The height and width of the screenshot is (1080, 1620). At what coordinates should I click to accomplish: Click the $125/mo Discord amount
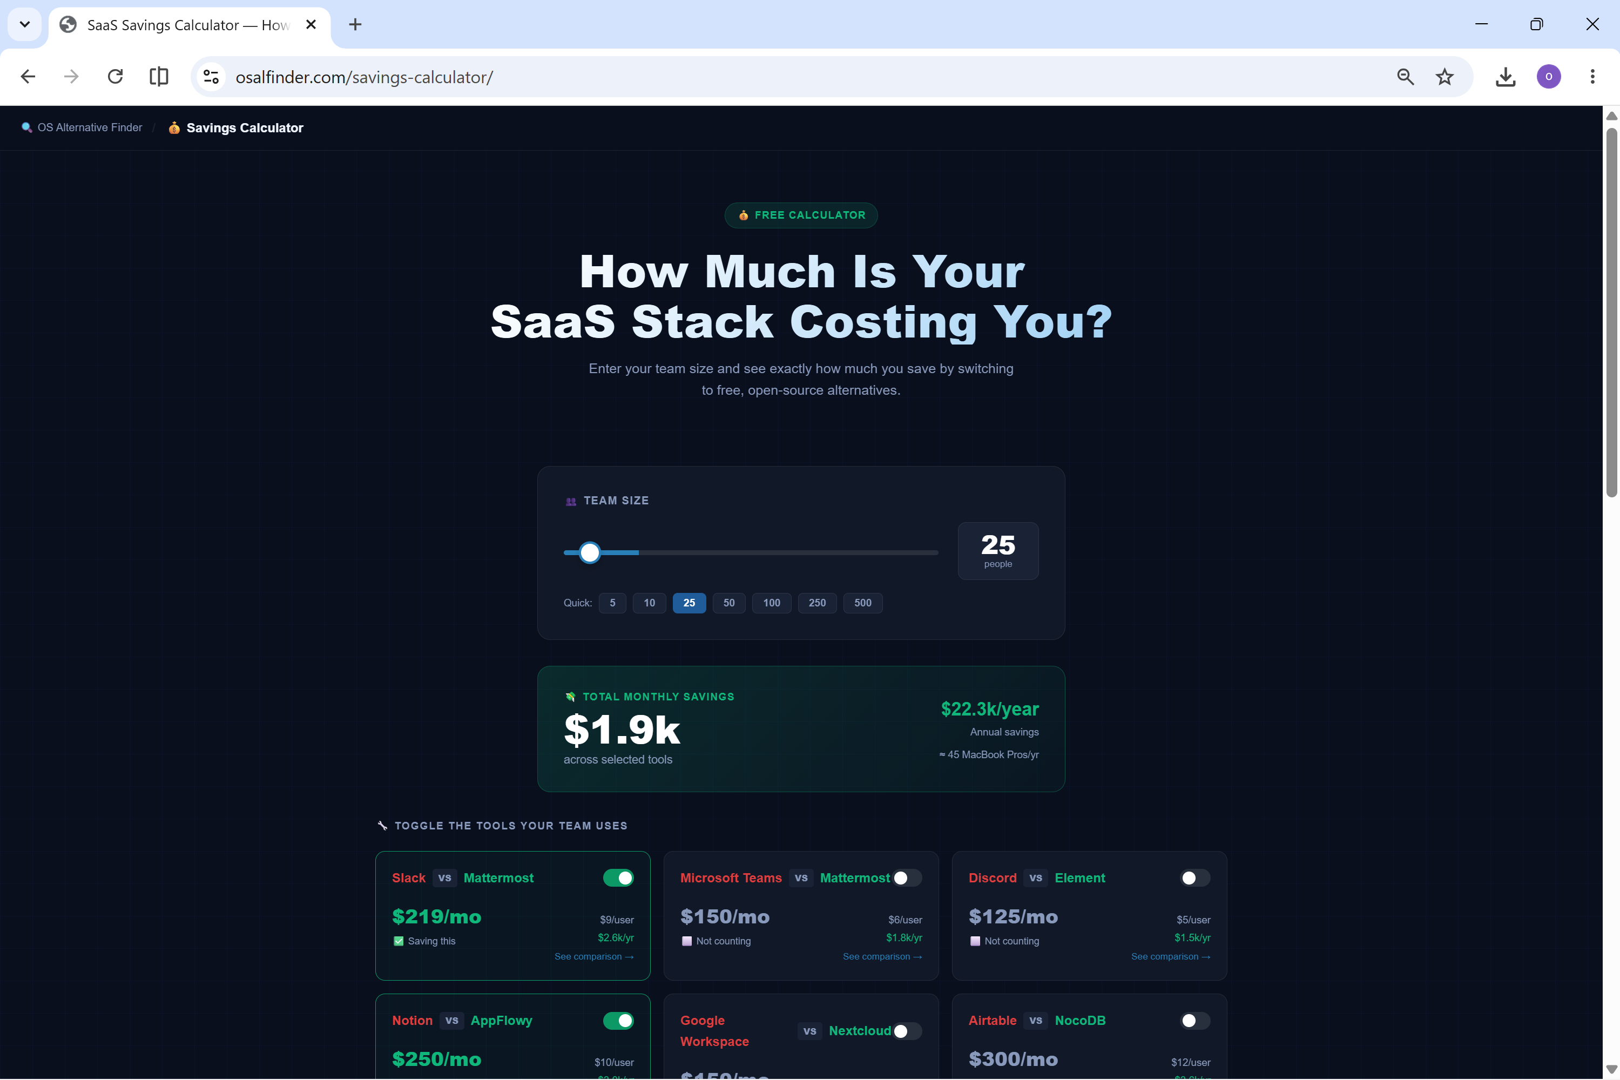(x=1013, y=916)
